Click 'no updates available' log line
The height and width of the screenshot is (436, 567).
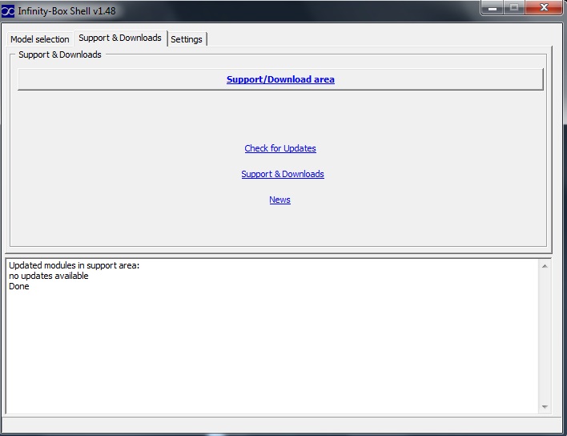coord(49,276)
